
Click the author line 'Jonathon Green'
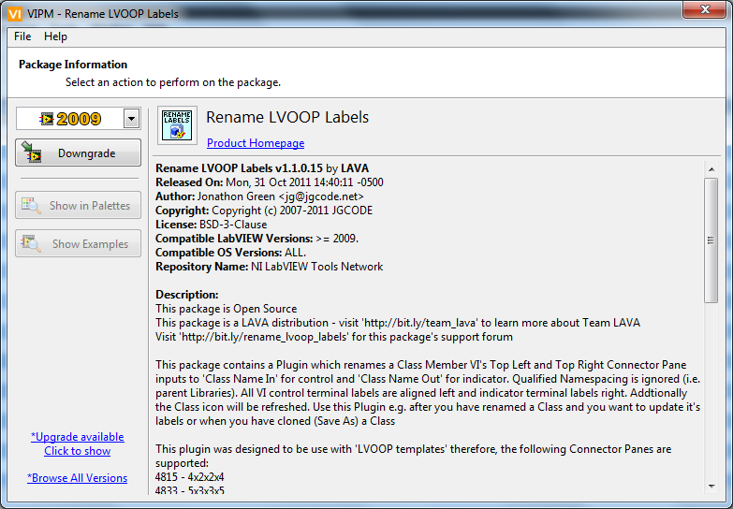259,196
